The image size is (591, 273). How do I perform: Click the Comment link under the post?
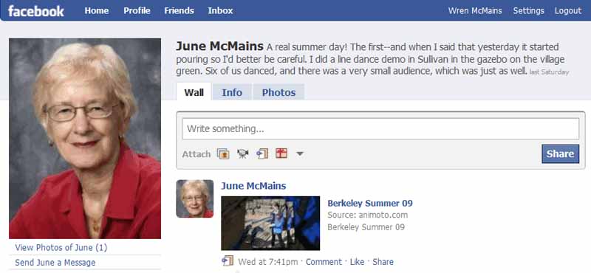tap(324, 262)
